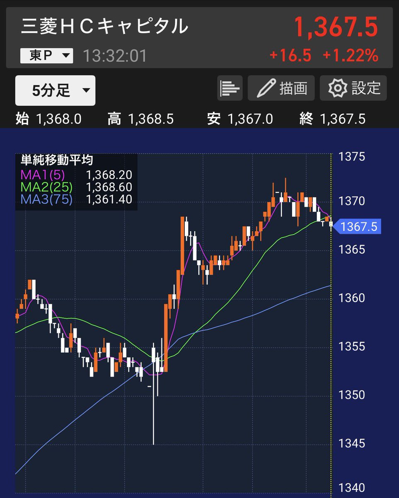This screenshot has height=498, width=399.
Task: Open 設定 chart settings
Action: point(353,88)
